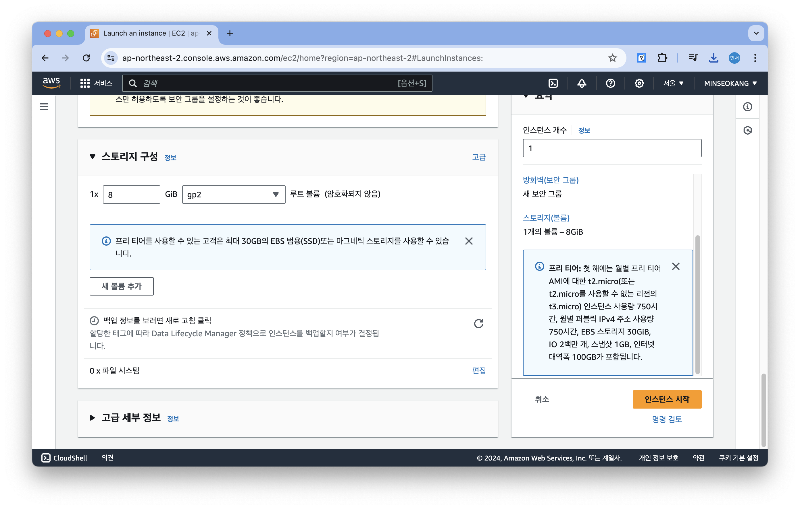Open CloudShell icon in AWS top bar

pos(553,83)
